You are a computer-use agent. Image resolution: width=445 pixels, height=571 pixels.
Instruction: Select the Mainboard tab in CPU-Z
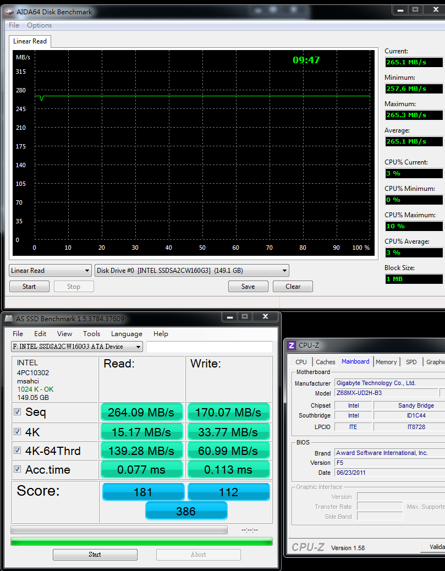pyautogui.click(x=355, y=361)
